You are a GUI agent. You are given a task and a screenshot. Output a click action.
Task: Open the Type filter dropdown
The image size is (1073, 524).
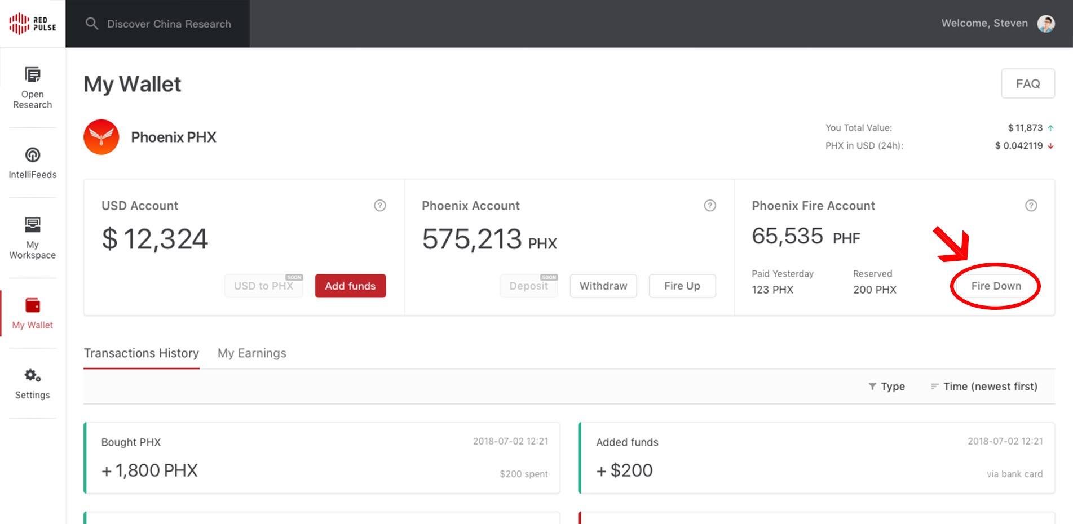coord(886,387)
